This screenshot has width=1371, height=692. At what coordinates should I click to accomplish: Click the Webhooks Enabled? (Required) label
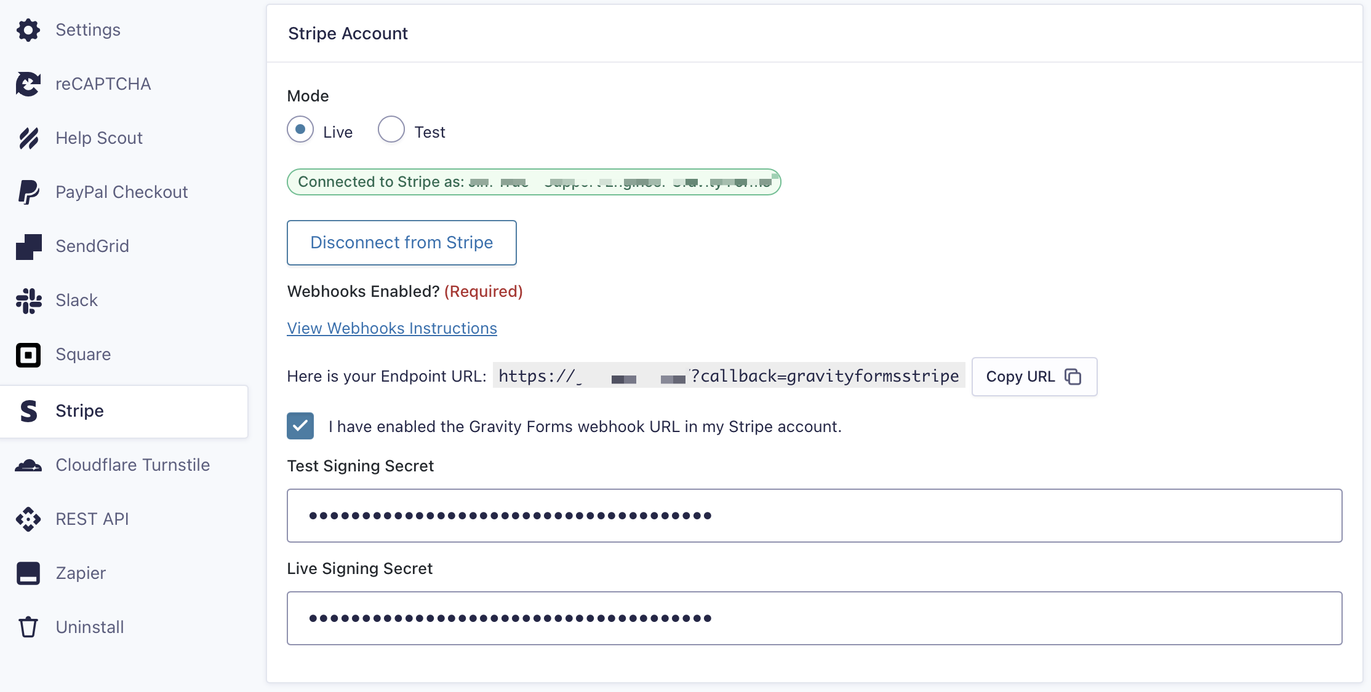coord(405,291)
